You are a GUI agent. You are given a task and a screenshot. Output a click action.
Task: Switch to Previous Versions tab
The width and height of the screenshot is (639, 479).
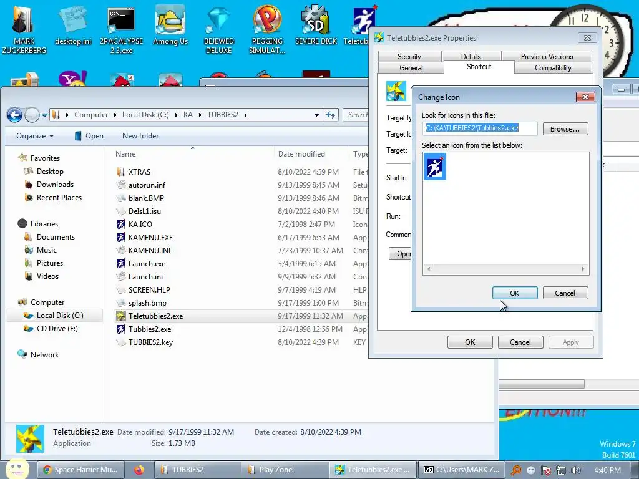547,57
